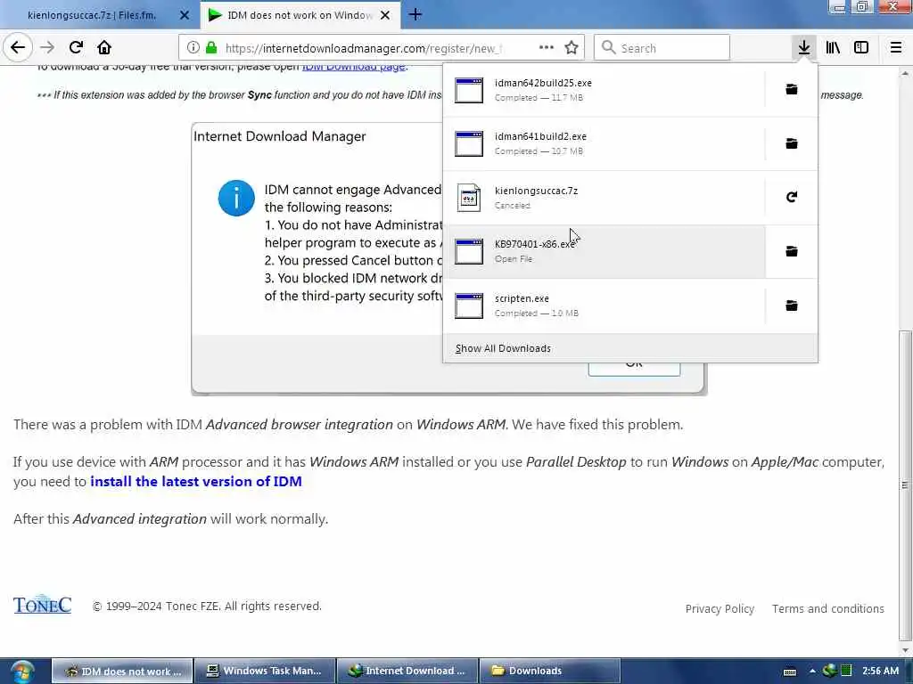Open page actions three-dot menu
The width and height of the screenshot is (913, 684).
pyautogui.click(x=547, y=48)
